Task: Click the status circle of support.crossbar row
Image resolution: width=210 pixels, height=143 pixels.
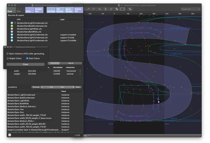Action: [12, 34]
